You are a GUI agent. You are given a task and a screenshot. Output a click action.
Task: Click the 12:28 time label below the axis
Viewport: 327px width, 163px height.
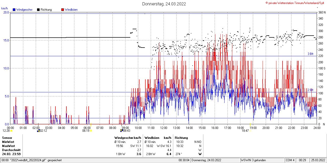point(6,131)
